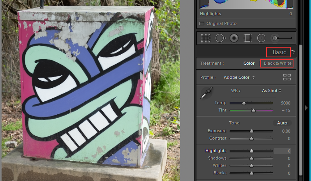The width and height of the screenshot is (311, 181).
Task: Click the Temp slider handle
Action: pos(244,103)
